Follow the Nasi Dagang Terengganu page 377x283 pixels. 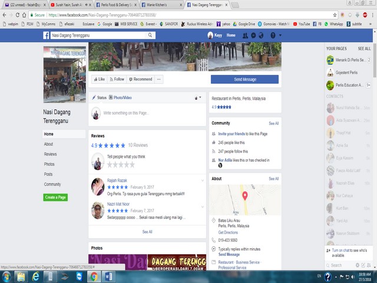click(x=117, y=79)
